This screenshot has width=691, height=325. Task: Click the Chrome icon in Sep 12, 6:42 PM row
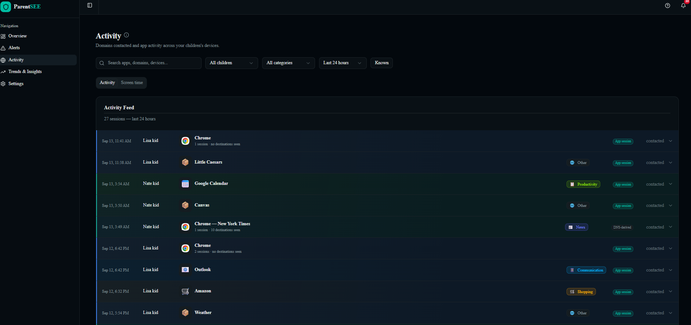point(185,248)
